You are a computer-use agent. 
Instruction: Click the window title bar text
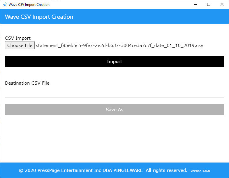(29, 5)
